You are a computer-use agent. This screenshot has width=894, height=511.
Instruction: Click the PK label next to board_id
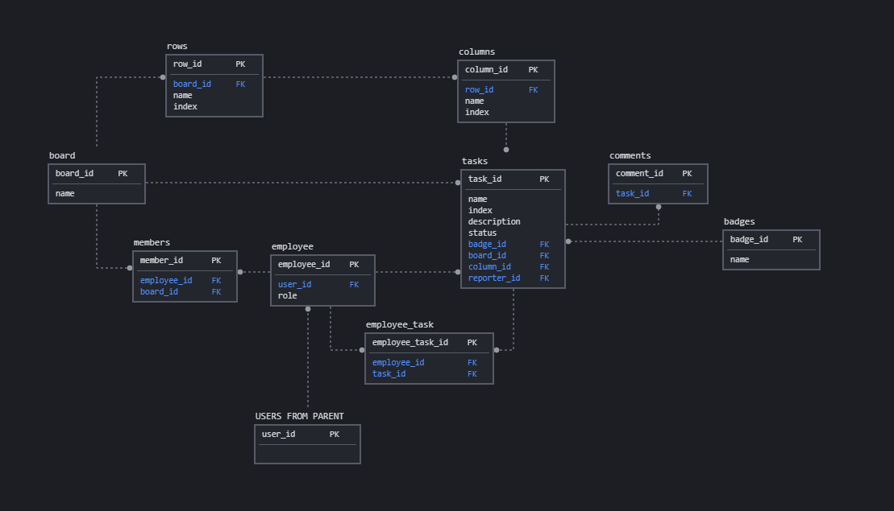coord(123,173)
